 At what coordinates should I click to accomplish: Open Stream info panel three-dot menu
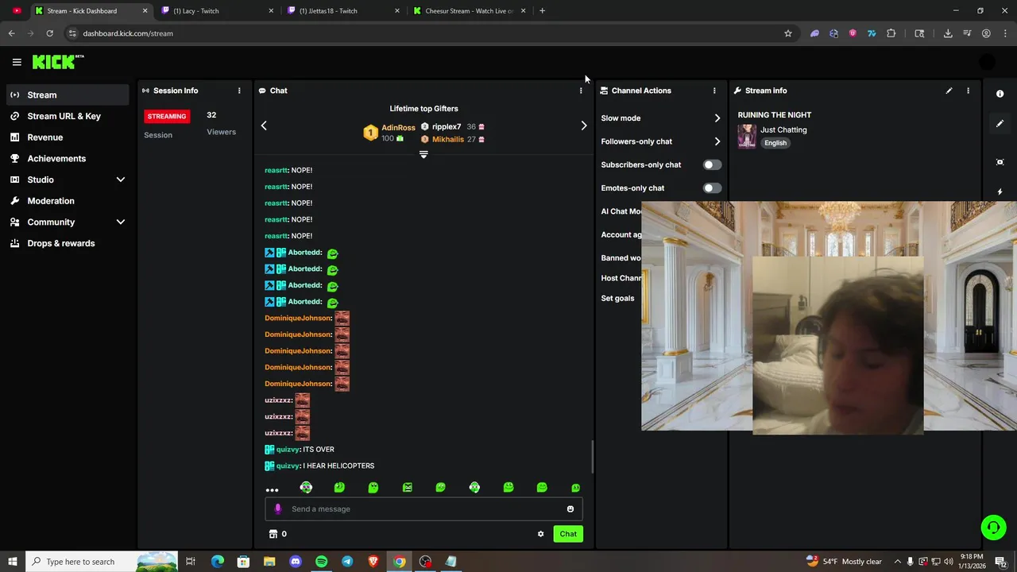pyautogui.click(x=968, y=91)
